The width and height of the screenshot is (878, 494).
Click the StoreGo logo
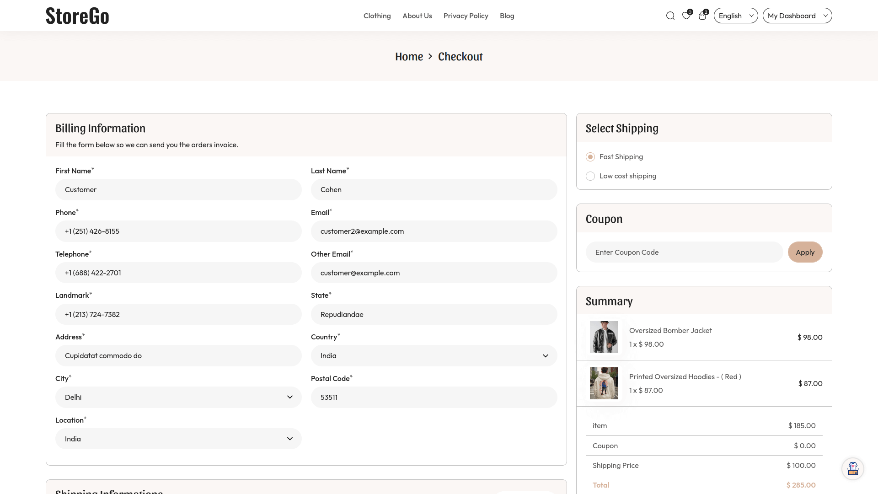(77, 16)
